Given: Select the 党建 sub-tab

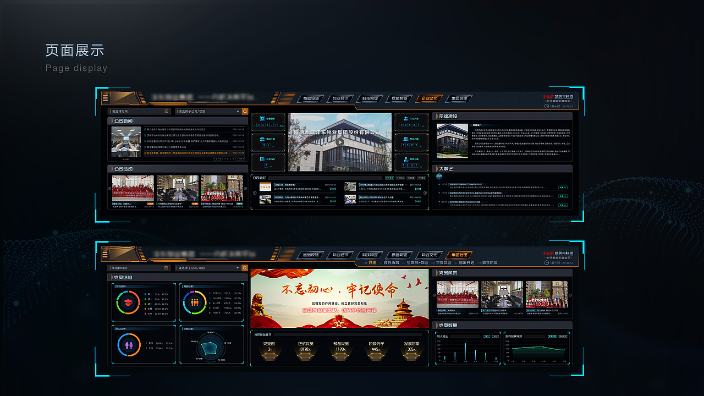Looking at the screenshot, I should pyautogui.click(x=372, y=263).
